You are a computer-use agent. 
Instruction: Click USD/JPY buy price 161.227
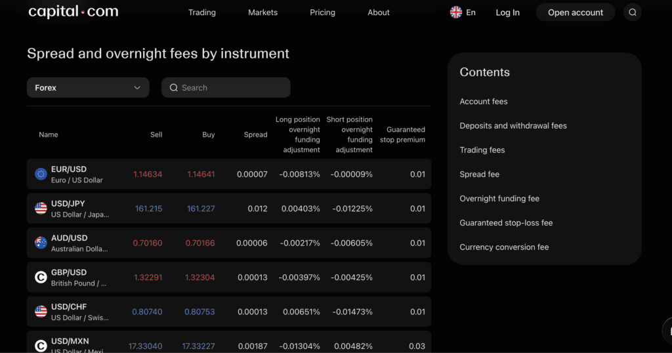click(201, 209)
